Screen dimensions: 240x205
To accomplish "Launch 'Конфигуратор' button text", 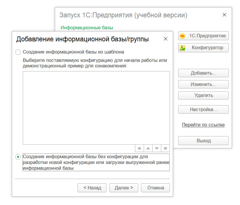I will 207,48.
